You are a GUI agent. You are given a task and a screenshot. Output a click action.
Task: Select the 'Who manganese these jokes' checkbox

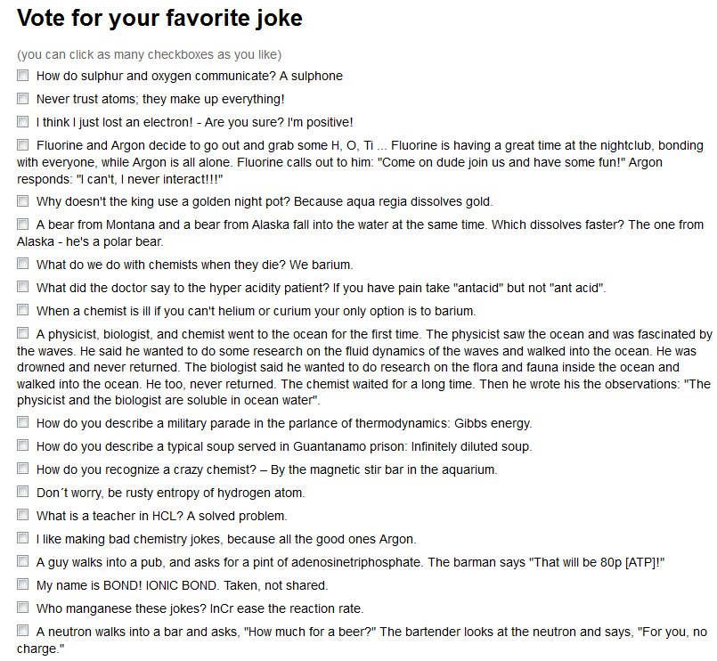coord(23,608)
